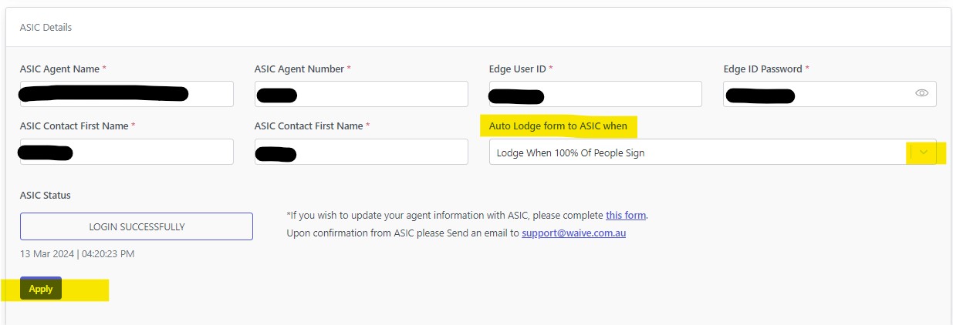Image resolution: width=953 pixels, height=325 pixels.
Task: Focus the Edge ID Password input field
Action: click(830, 94)
